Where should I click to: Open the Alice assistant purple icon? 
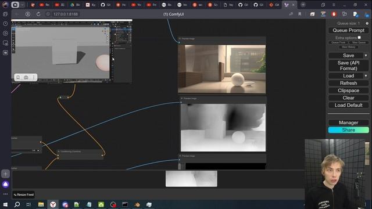click(x=5, y=185)
